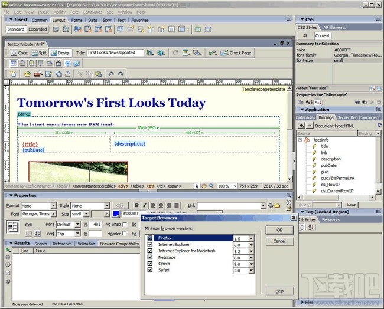Viewport: 384px width, 309px height.
Task: Click the Refresh Design View icon
Action: point(175,53)
